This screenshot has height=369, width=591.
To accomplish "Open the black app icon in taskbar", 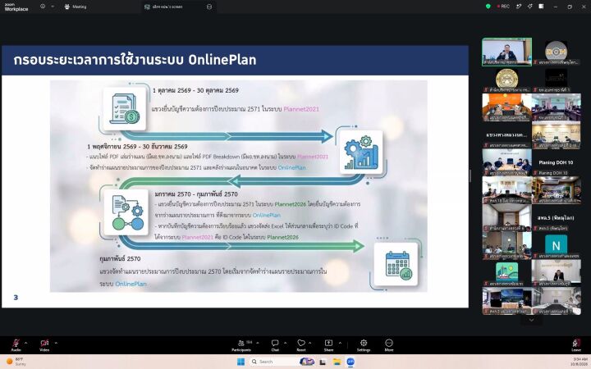I will tap(323, 362).
